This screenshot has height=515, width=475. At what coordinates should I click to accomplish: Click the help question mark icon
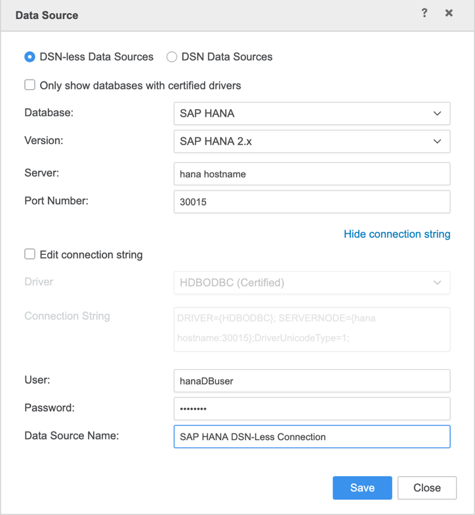pos(424,13)
